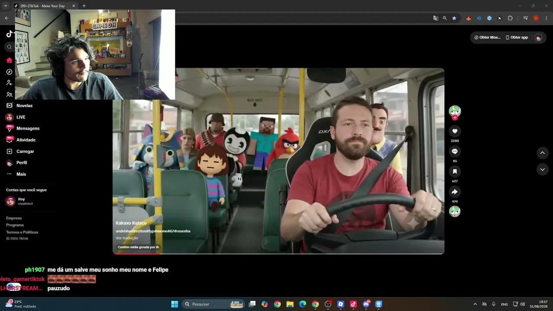The height and width of the screenshot is (311, 553).
Task: Open the MetaMask fox extension
Action: (468, 18)
